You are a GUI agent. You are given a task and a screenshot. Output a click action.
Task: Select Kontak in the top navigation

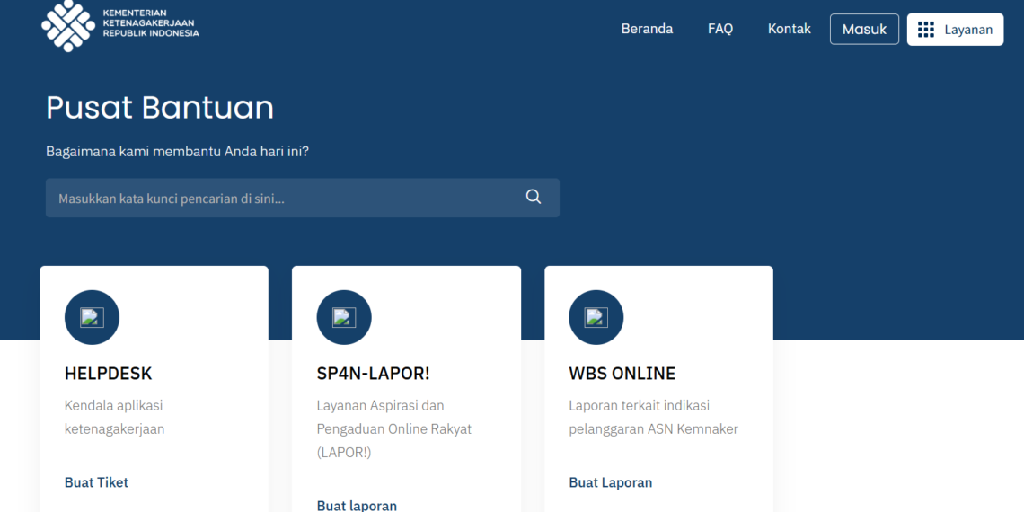(789, 29)
